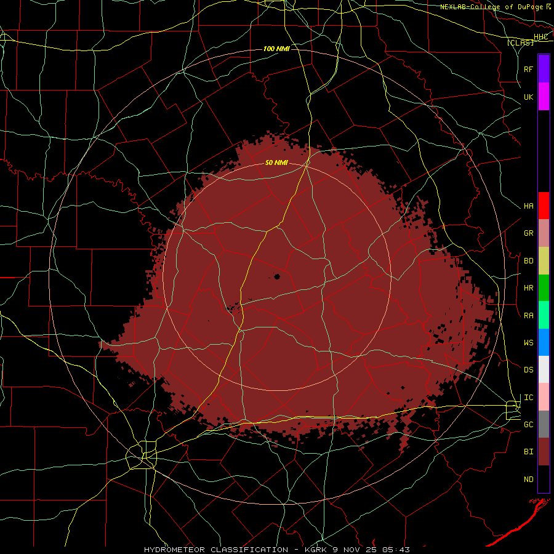The image size is (554, 554).
Task: Click the DS white legend swatch
Action: (544, 369)
